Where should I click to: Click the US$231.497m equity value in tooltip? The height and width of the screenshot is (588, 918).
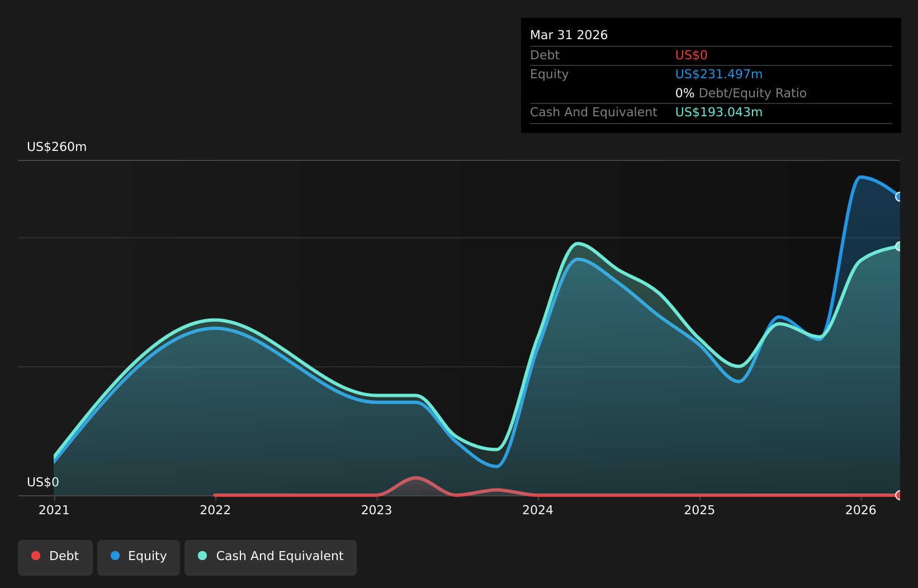point(719,74)
